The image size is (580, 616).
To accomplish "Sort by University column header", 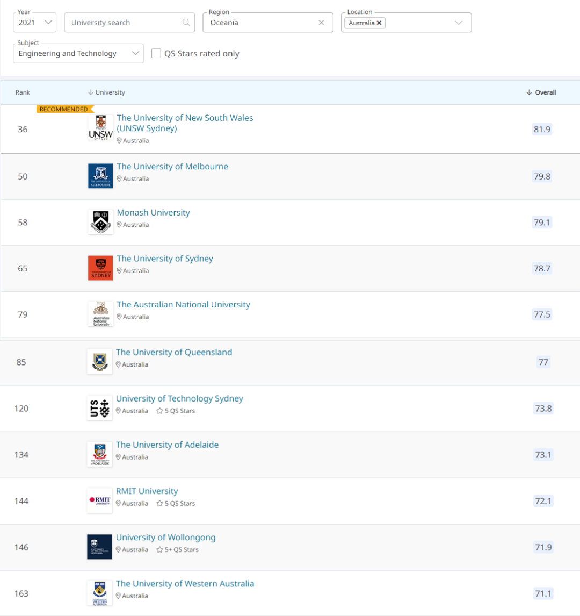I will [106, 92].
